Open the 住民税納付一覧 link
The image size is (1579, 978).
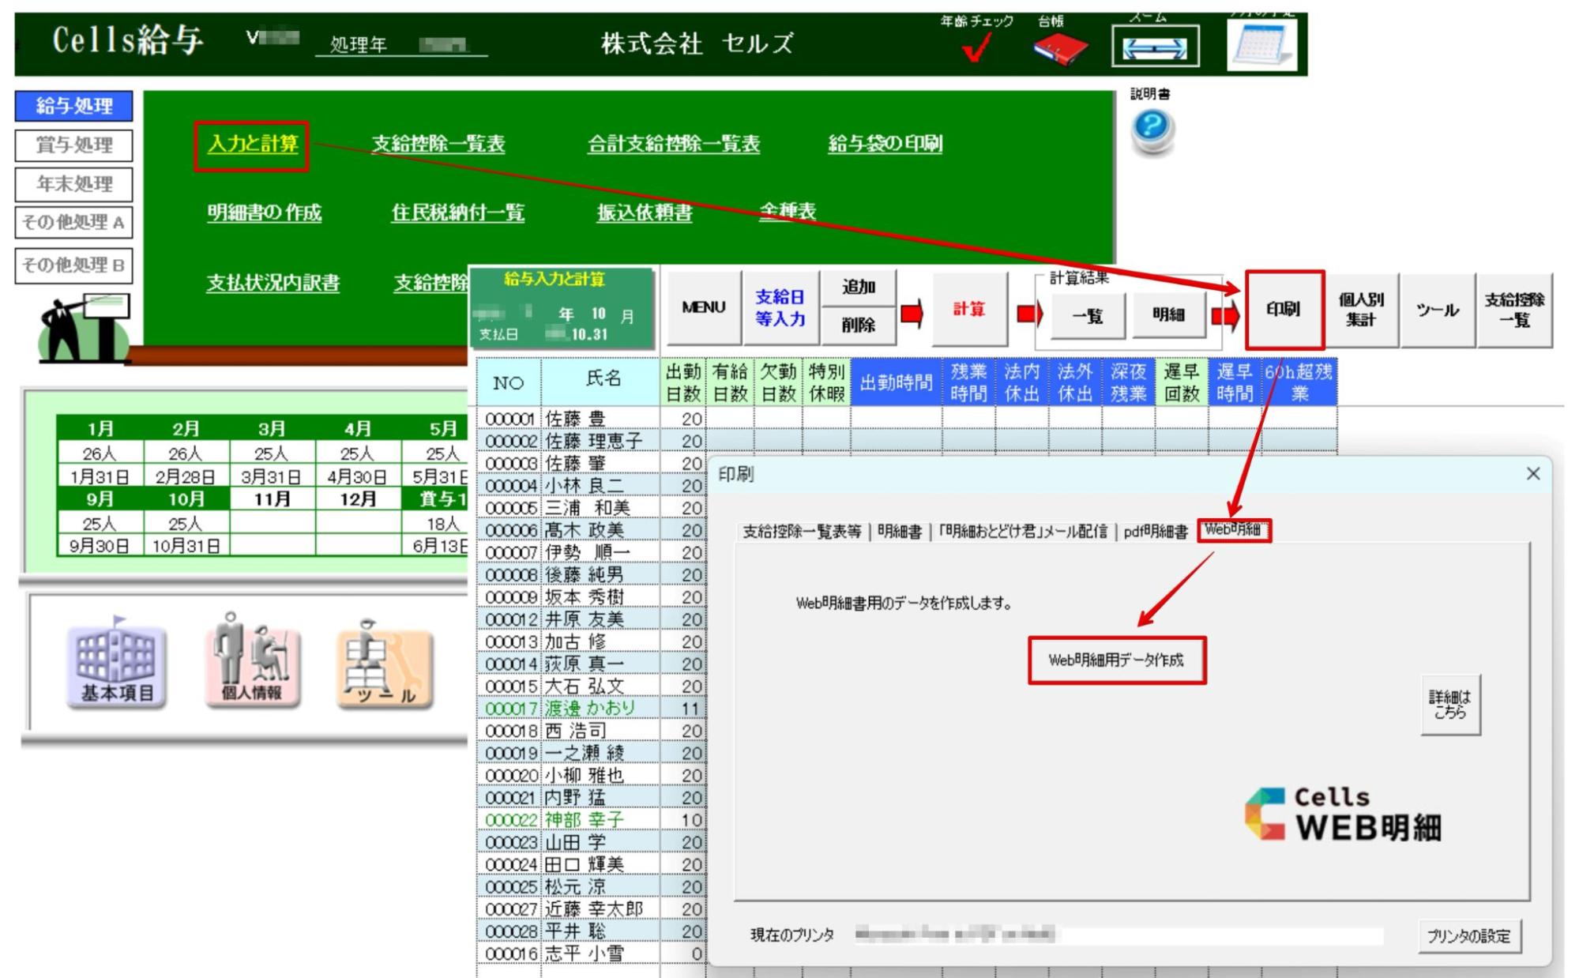click(457, 213)
